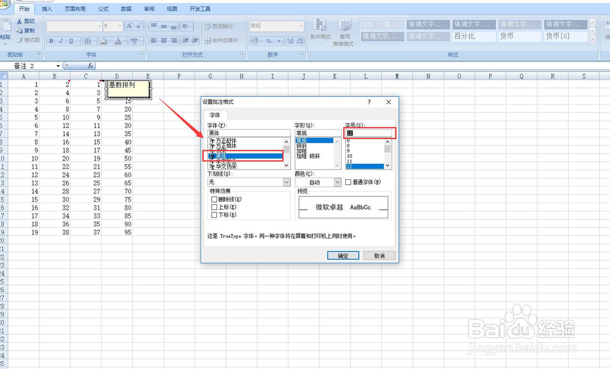
Task: Click the font color A icon
Action: click(x=118, y=41)
